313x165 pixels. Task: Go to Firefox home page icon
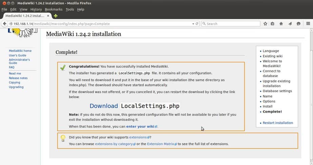click(281, 24)
